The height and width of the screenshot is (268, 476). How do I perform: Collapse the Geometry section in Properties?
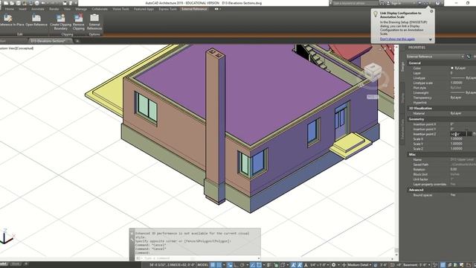click(x=416, y=119)
